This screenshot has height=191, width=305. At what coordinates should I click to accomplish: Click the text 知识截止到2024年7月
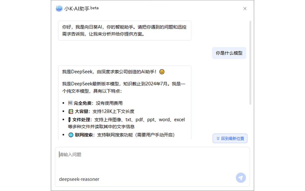coord(145,84)
